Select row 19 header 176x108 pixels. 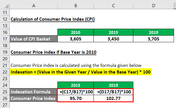point(5,52)
